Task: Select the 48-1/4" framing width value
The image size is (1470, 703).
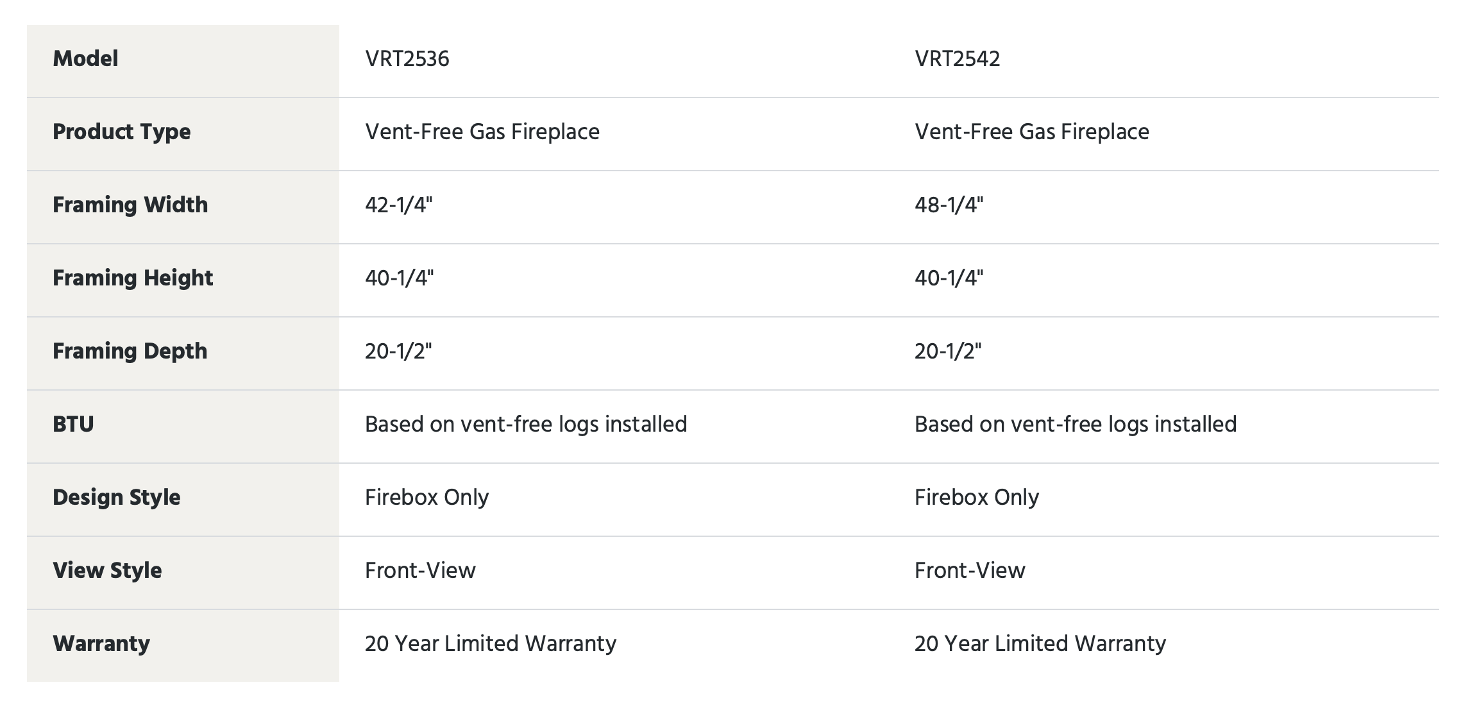Action: tap(949, 205)
